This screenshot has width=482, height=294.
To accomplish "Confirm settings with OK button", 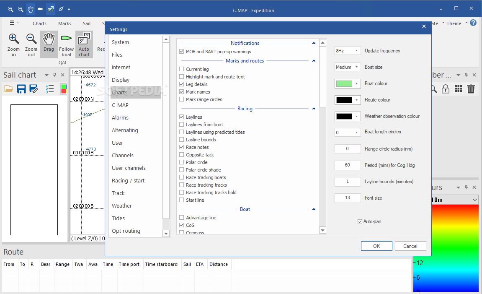I will coord(376,246).
